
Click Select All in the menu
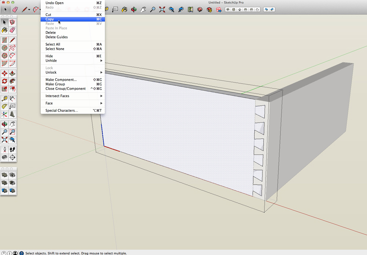[53, 44]
